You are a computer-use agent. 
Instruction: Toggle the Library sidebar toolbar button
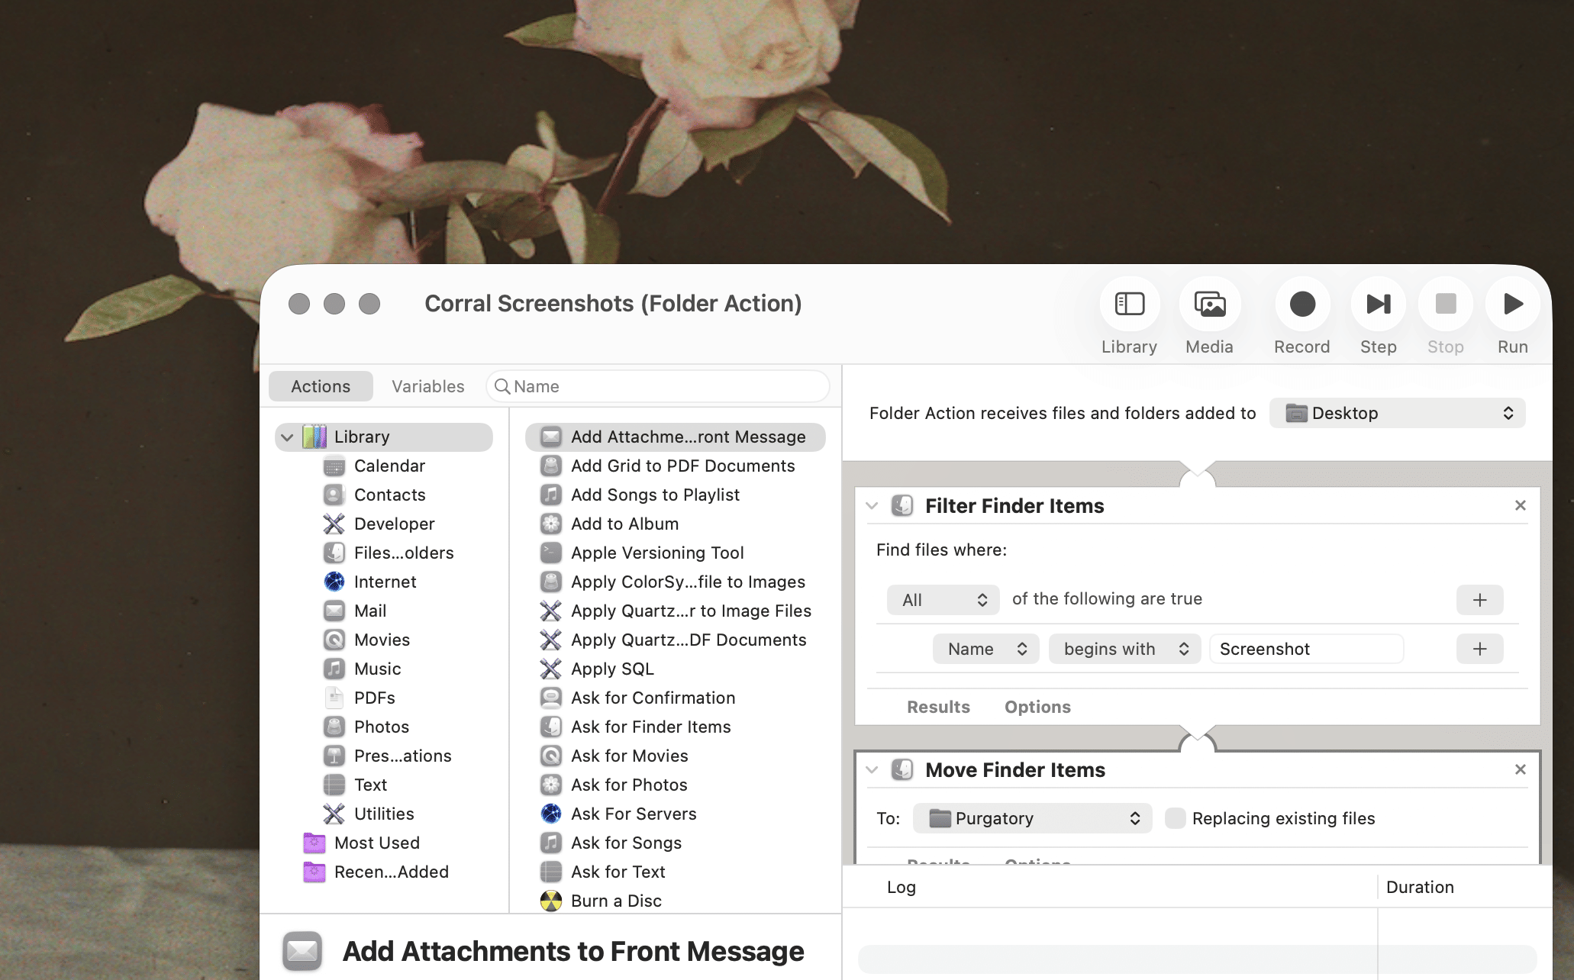(x=1129, y=304)
